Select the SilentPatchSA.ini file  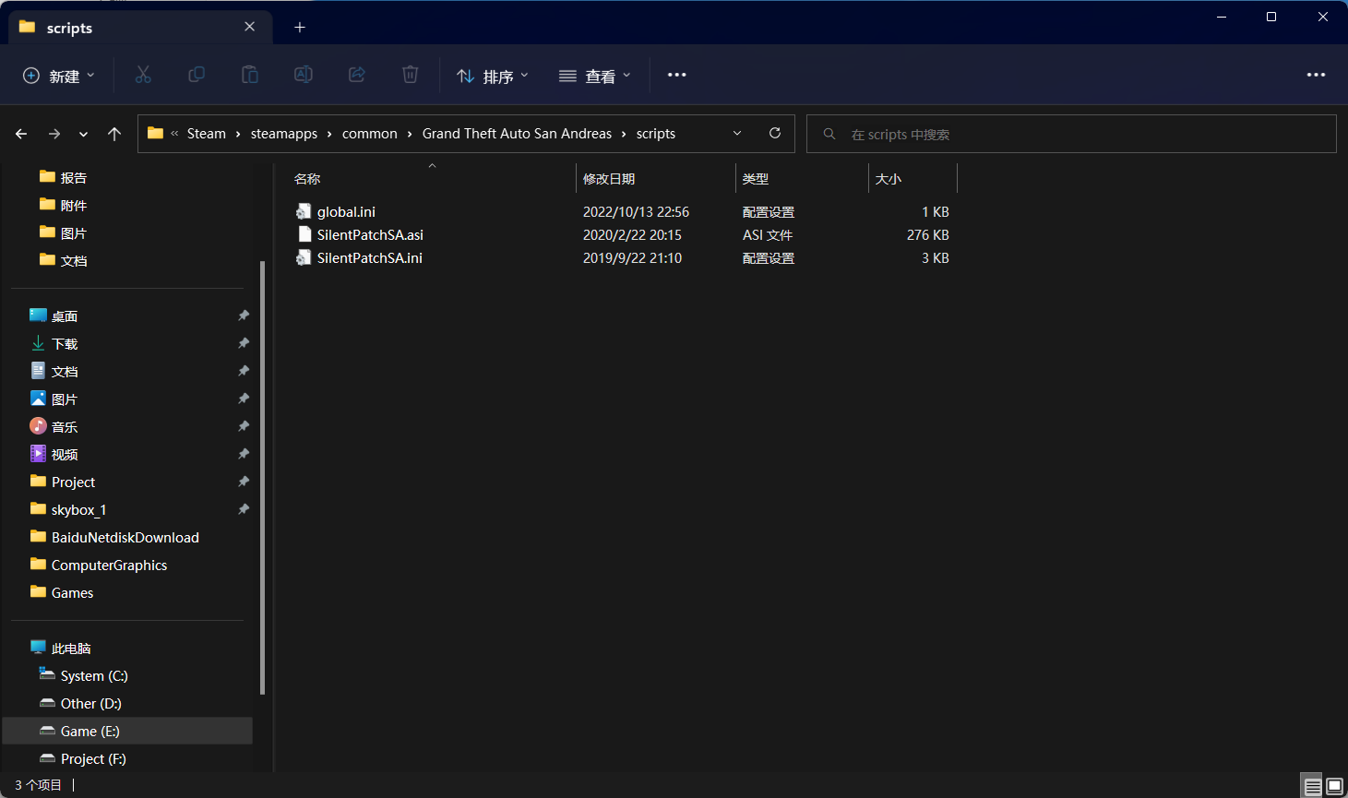coord(370,258)
